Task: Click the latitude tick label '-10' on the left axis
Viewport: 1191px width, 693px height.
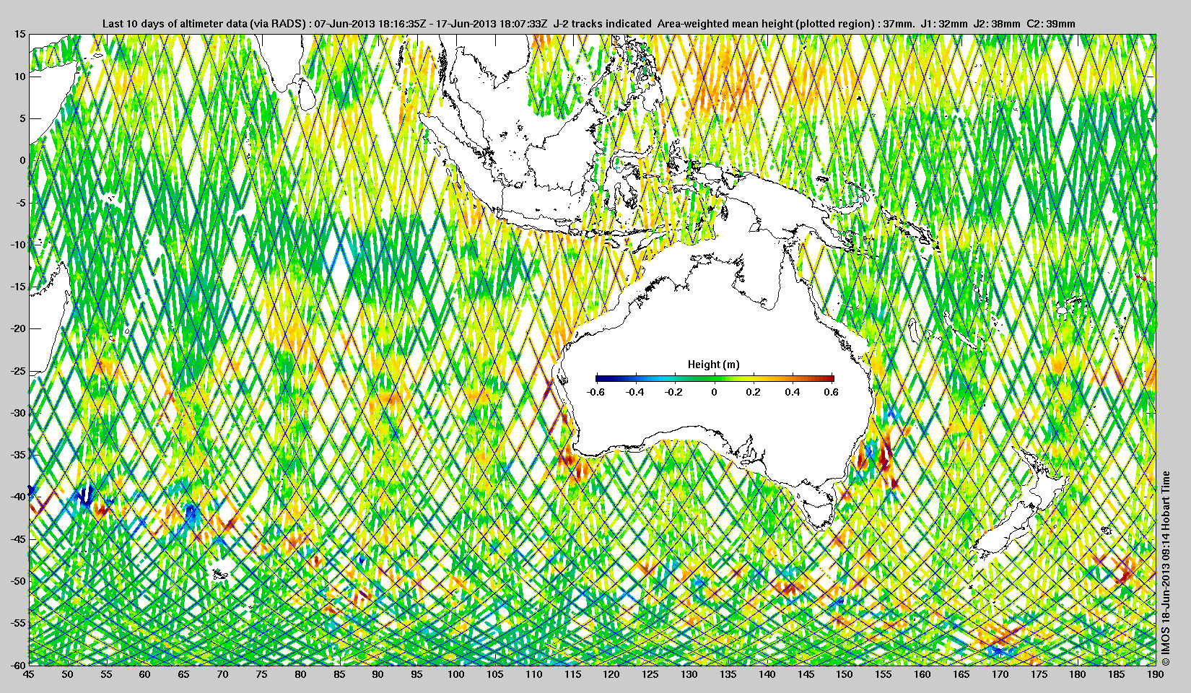Action: pyautogui.click(x=18, y=245)
